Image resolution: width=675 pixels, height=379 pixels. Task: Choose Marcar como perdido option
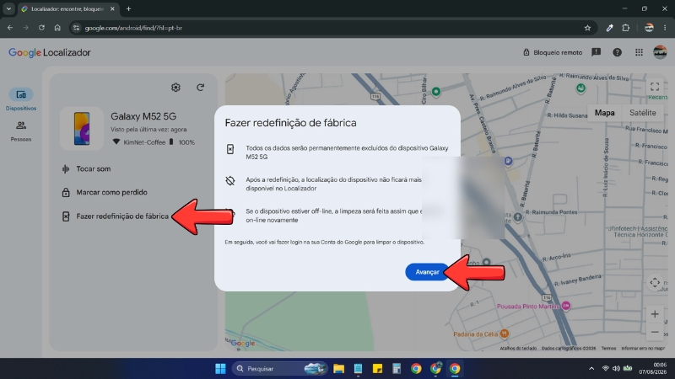point(111,192)
